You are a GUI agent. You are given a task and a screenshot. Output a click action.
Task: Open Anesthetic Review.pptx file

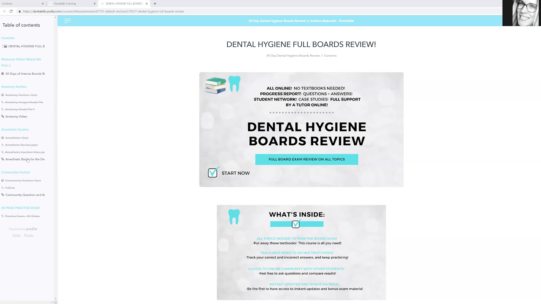coord(22,145)
